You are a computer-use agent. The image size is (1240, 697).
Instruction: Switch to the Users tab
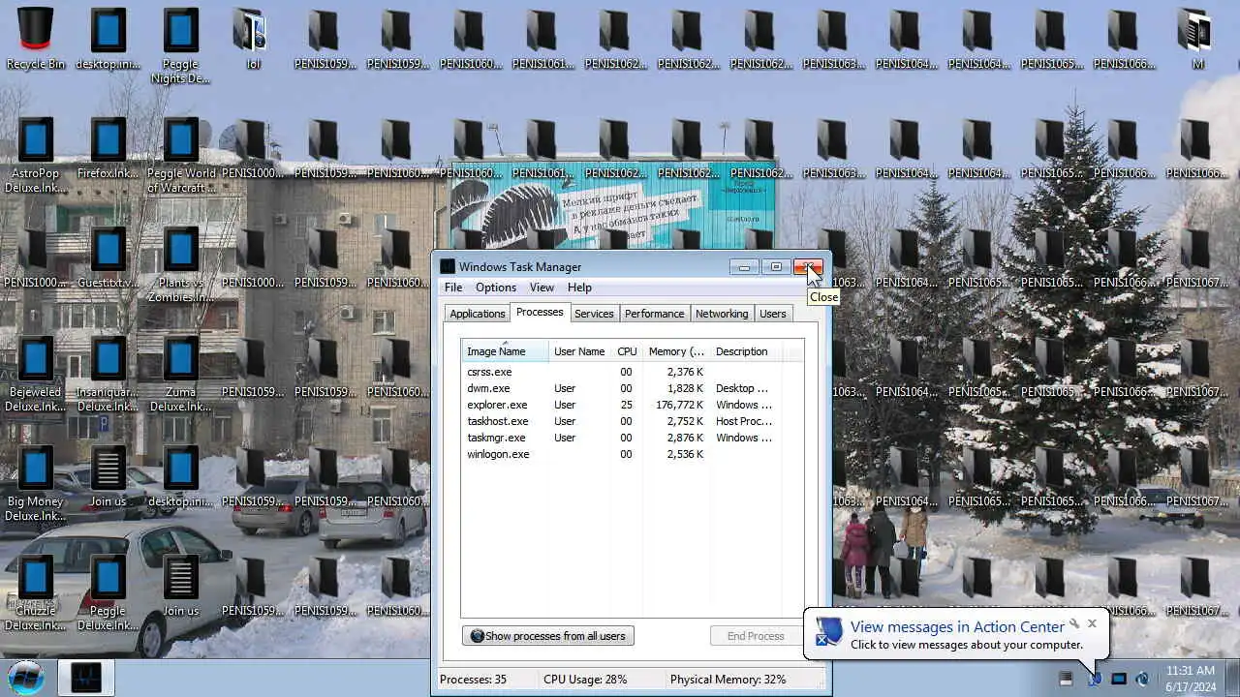click(x=773, y=314)
